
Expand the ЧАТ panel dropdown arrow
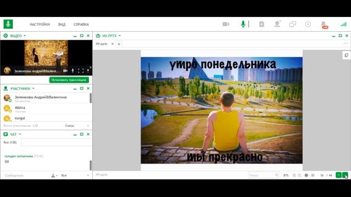(x=20, y=134)
